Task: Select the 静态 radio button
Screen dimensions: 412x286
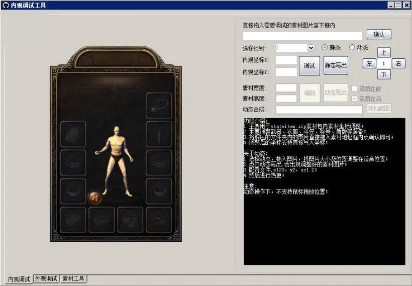Action: pyautogui.click(x=325, y=47)
